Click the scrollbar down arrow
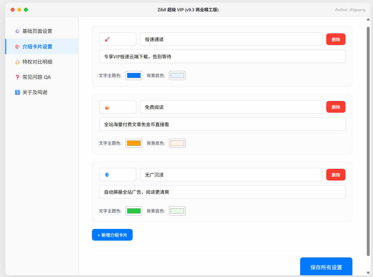Screen dimensions: 373x277 pyautogui.click(x=368, y=273)
